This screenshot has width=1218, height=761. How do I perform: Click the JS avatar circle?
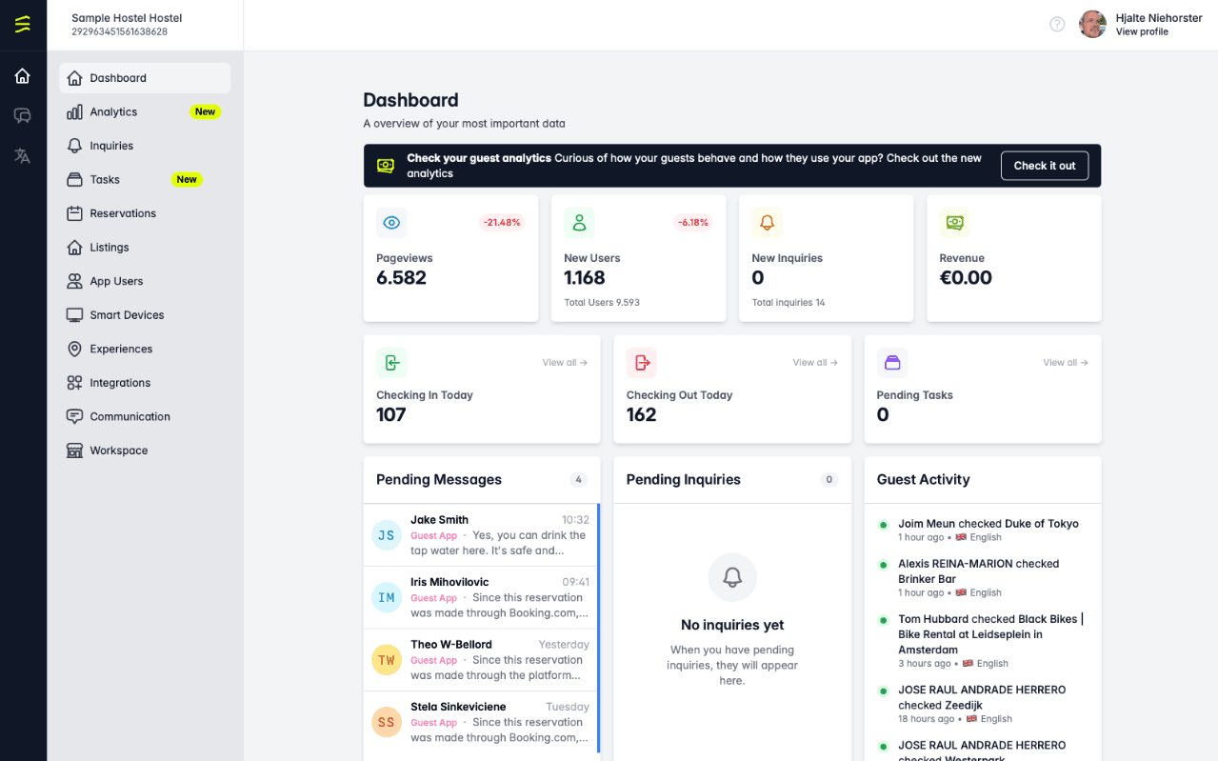[387, 535]
